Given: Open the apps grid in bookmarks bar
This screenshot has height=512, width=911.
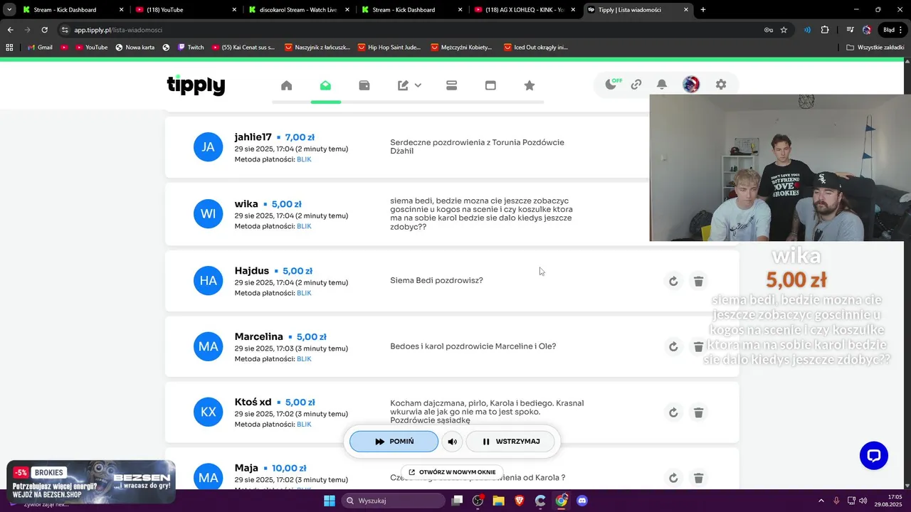Looking at the screenshot, I should 9,48.
